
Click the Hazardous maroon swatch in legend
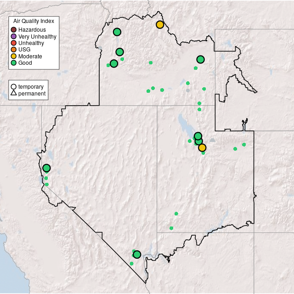tap(14, 30)
